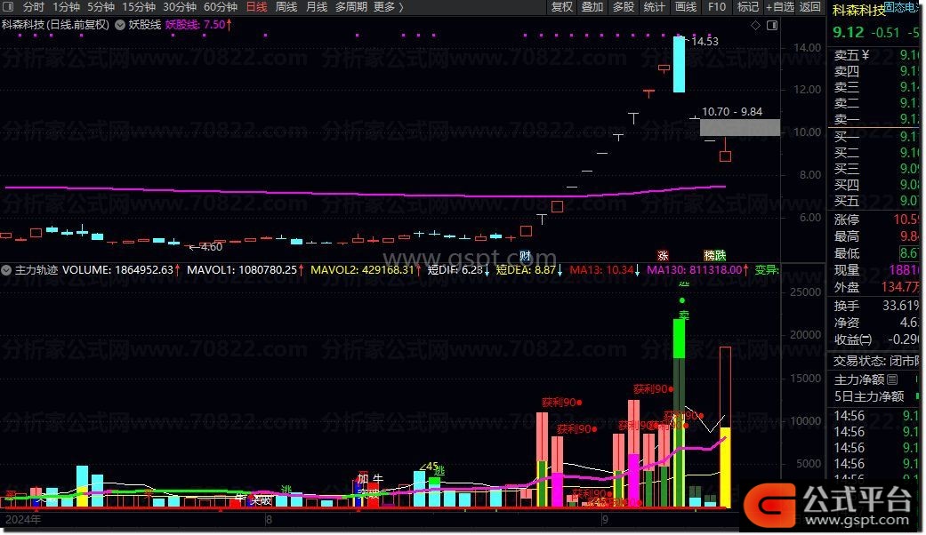The height and width of the screenshot is (535, 926).
Task: Click the 14.53 high price label
Action: (705, 41)
